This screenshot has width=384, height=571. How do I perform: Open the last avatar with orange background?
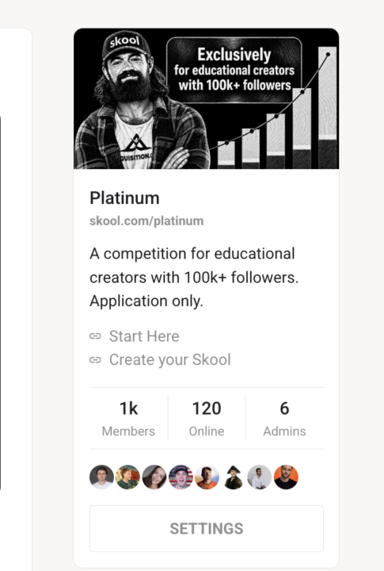[x=286, y=477]
